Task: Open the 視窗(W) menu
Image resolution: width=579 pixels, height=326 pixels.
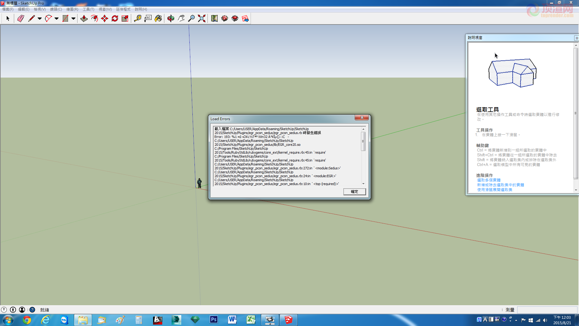Action: [105, 9]
